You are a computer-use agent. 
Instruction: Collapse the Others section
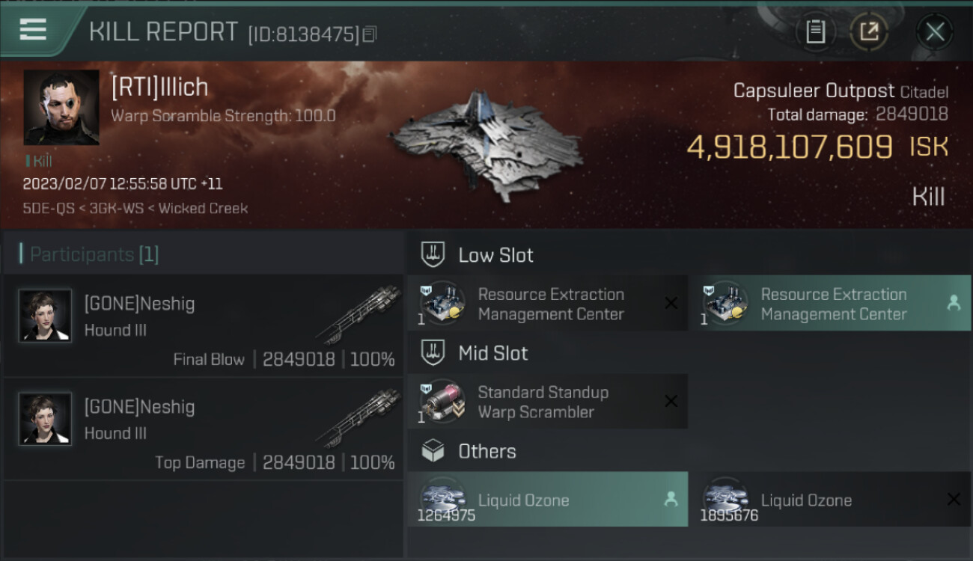(x=487, y=451)
